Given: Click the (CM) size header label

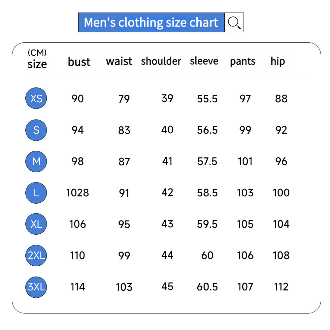Looking at the screenshot, I should (37, 59).
